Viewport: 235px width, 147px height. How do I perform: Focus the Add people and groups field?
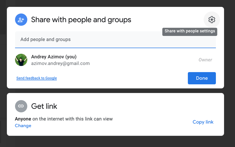(x=115, y=39)
